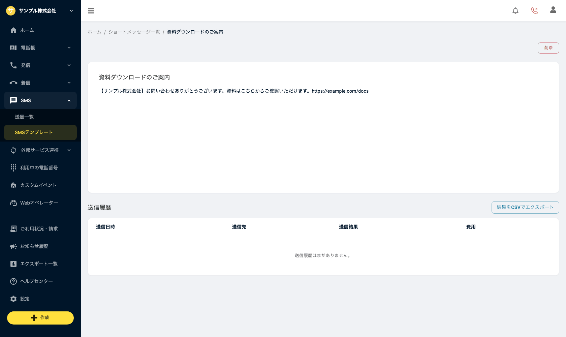Click the 発信 phone handset icon
Viewport: 566px width, 337px height.
[x=13, y=65]
